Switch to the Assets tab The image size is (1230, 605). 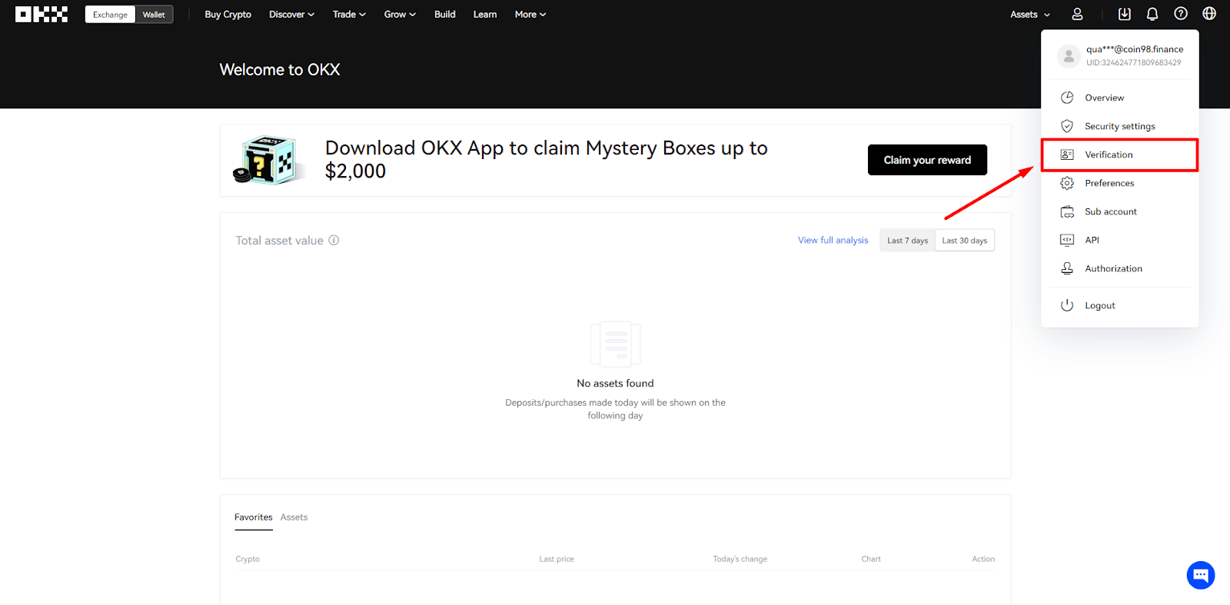[x=294, y=517]
